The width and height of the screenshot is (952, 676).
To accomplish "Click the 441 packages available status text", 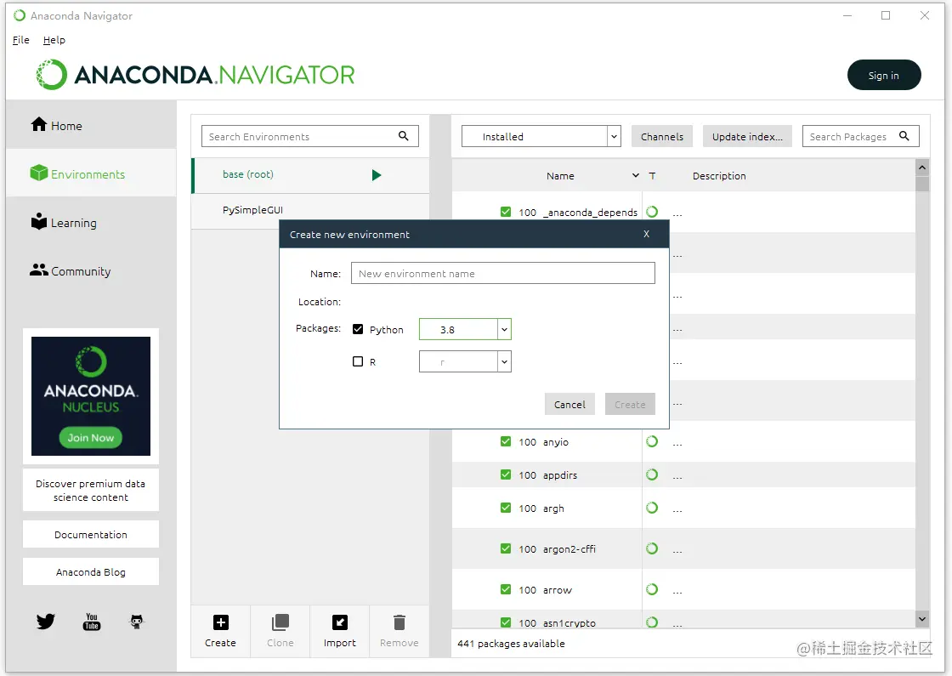I will pyautogui.click(x=511, y=643).
